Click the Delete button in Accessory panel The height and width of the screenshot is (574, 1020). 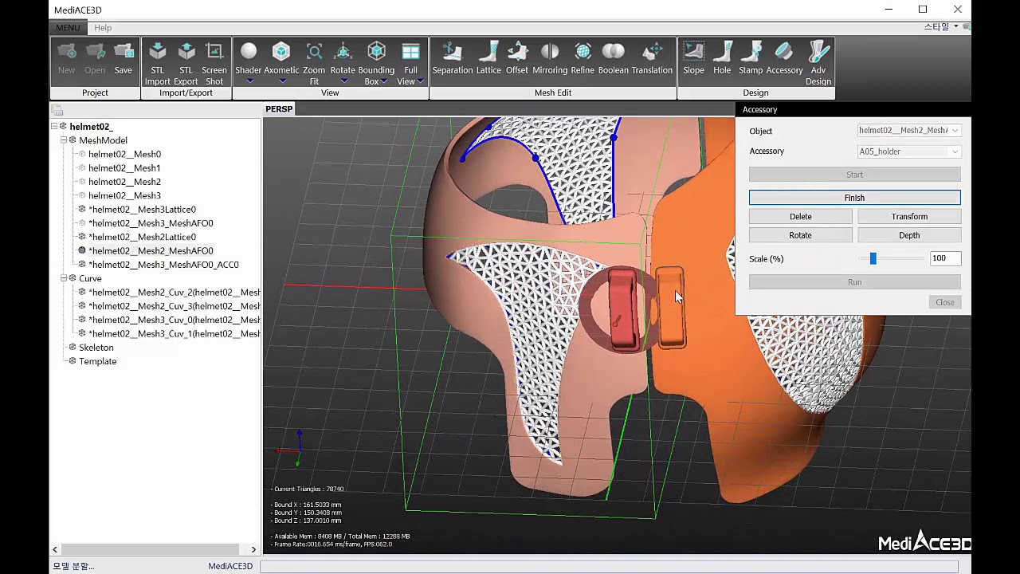coord(801,217)
